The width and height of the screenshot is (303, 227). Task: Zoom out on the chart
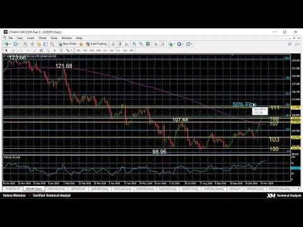coord(141,44)
